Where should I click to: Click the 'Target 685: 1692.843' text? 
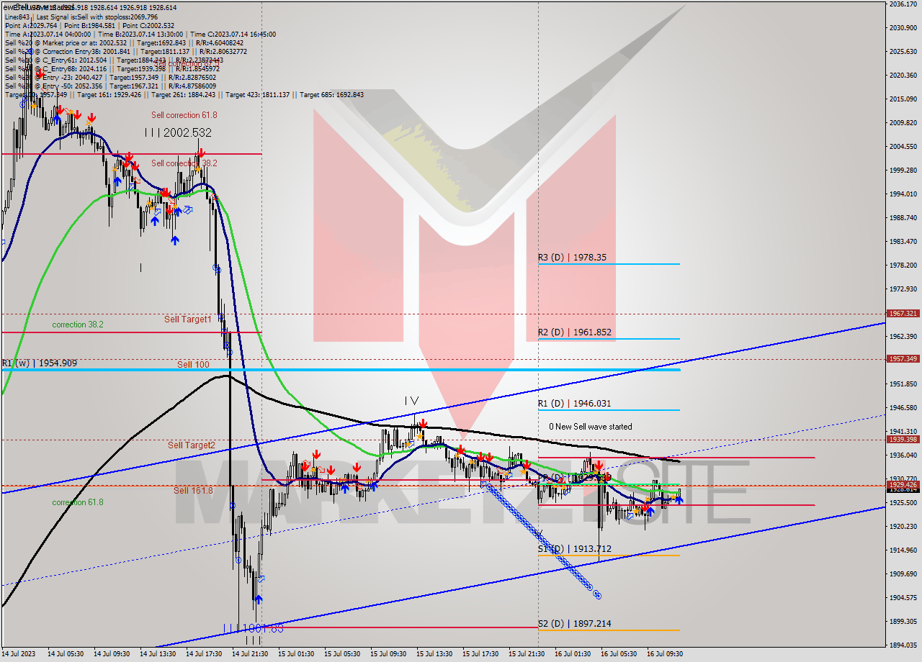click(x=331, y=94)
